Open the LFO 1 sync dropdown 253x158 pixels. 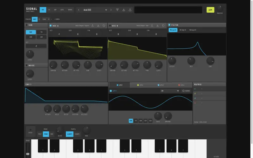(x=170, y=91)
